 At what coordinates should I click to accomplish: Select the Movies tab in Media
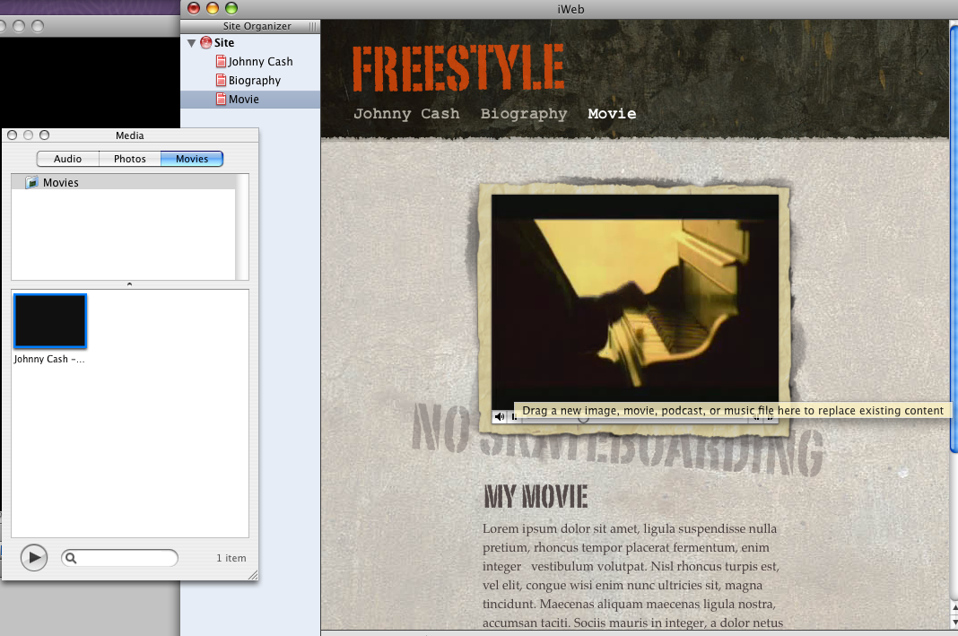[192, 159]
